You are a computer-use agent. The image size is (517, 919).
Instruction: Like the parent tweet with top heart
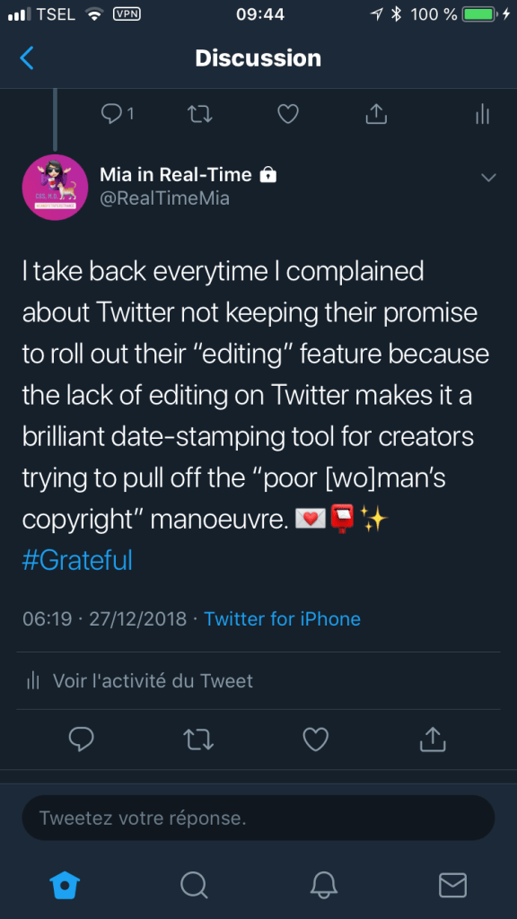(x=288, y=114)
